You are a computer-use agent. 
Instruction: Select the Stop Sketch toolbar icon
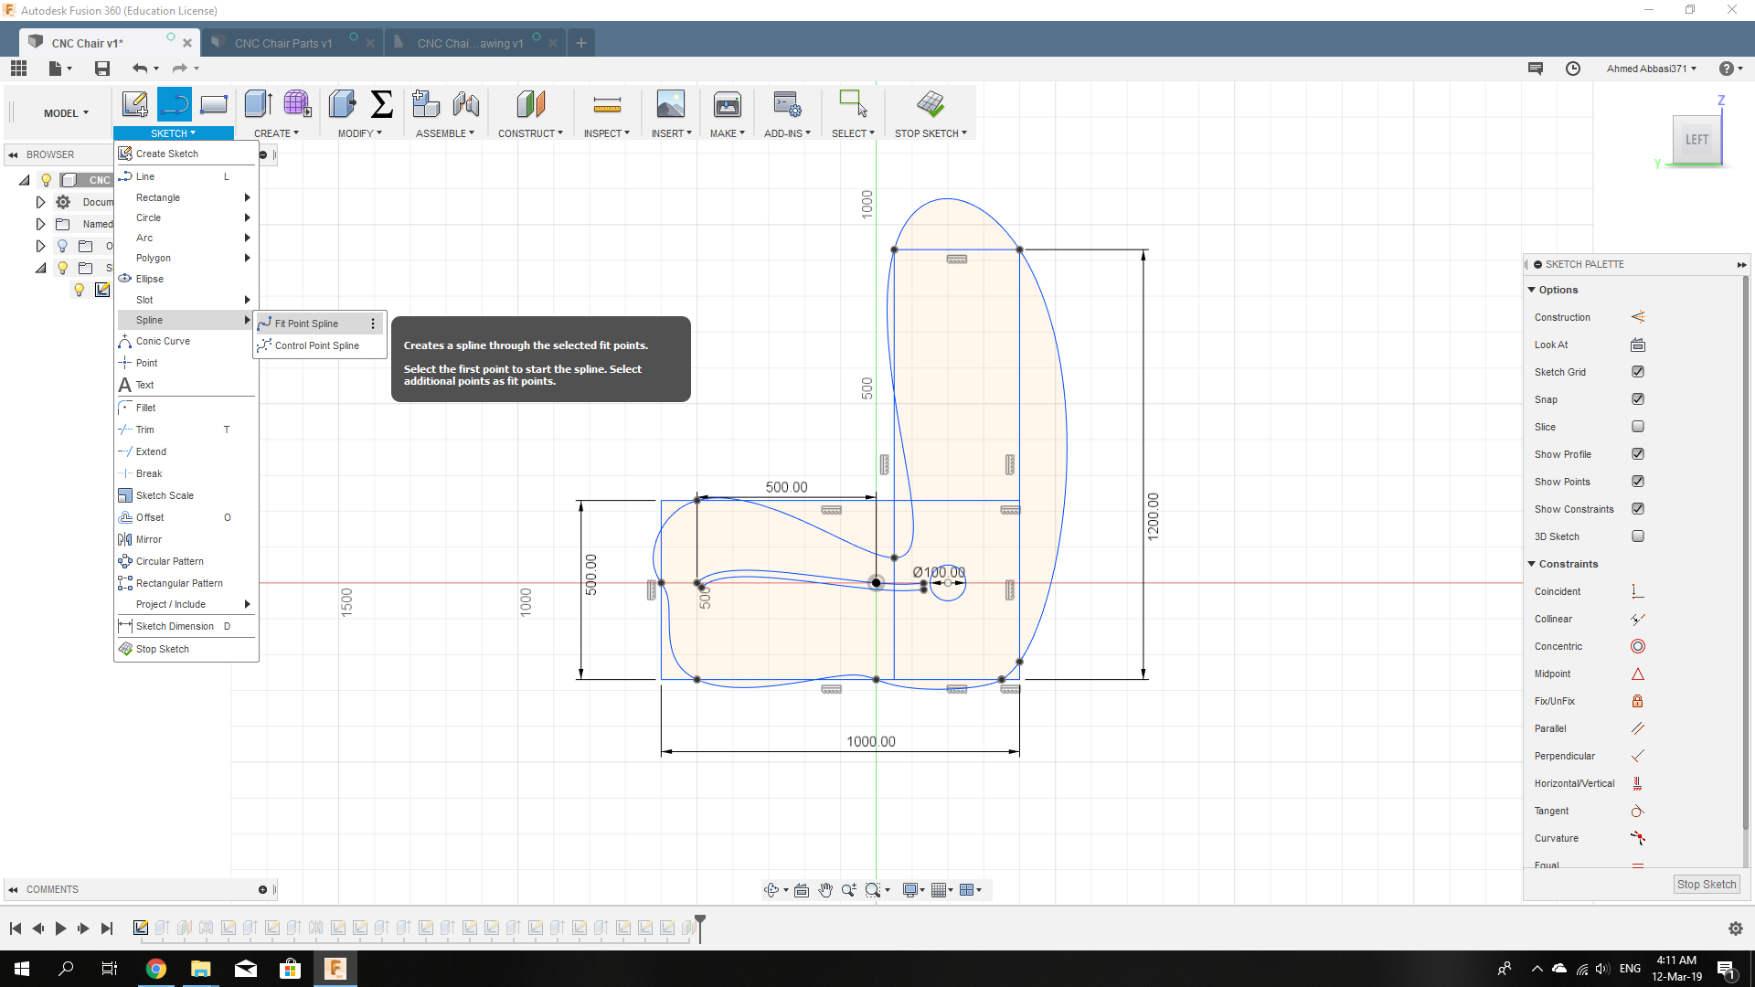point(931,105)
